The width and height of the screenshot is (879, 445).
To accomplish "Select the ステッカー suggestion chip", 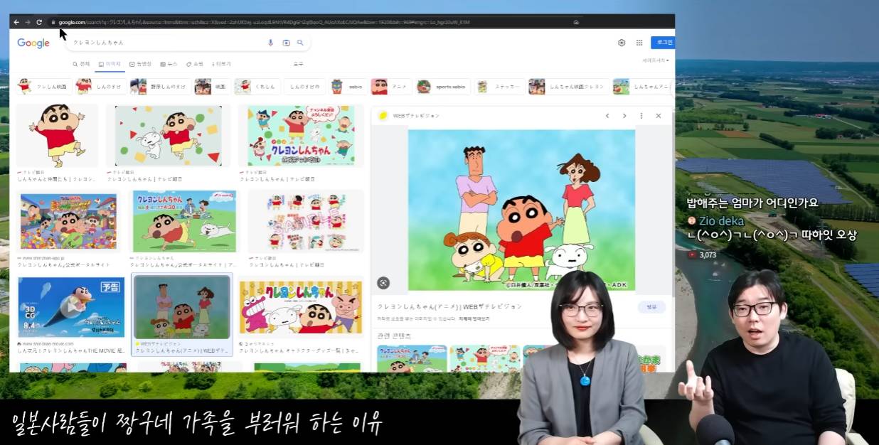I will pos(499,87).
